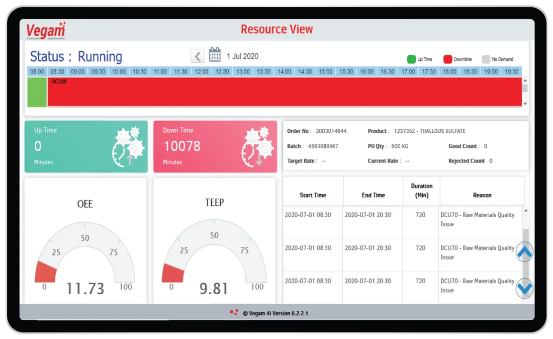Click the red Downtime legend swatch
Screen dimensions: 553x339
coord(447,59)
